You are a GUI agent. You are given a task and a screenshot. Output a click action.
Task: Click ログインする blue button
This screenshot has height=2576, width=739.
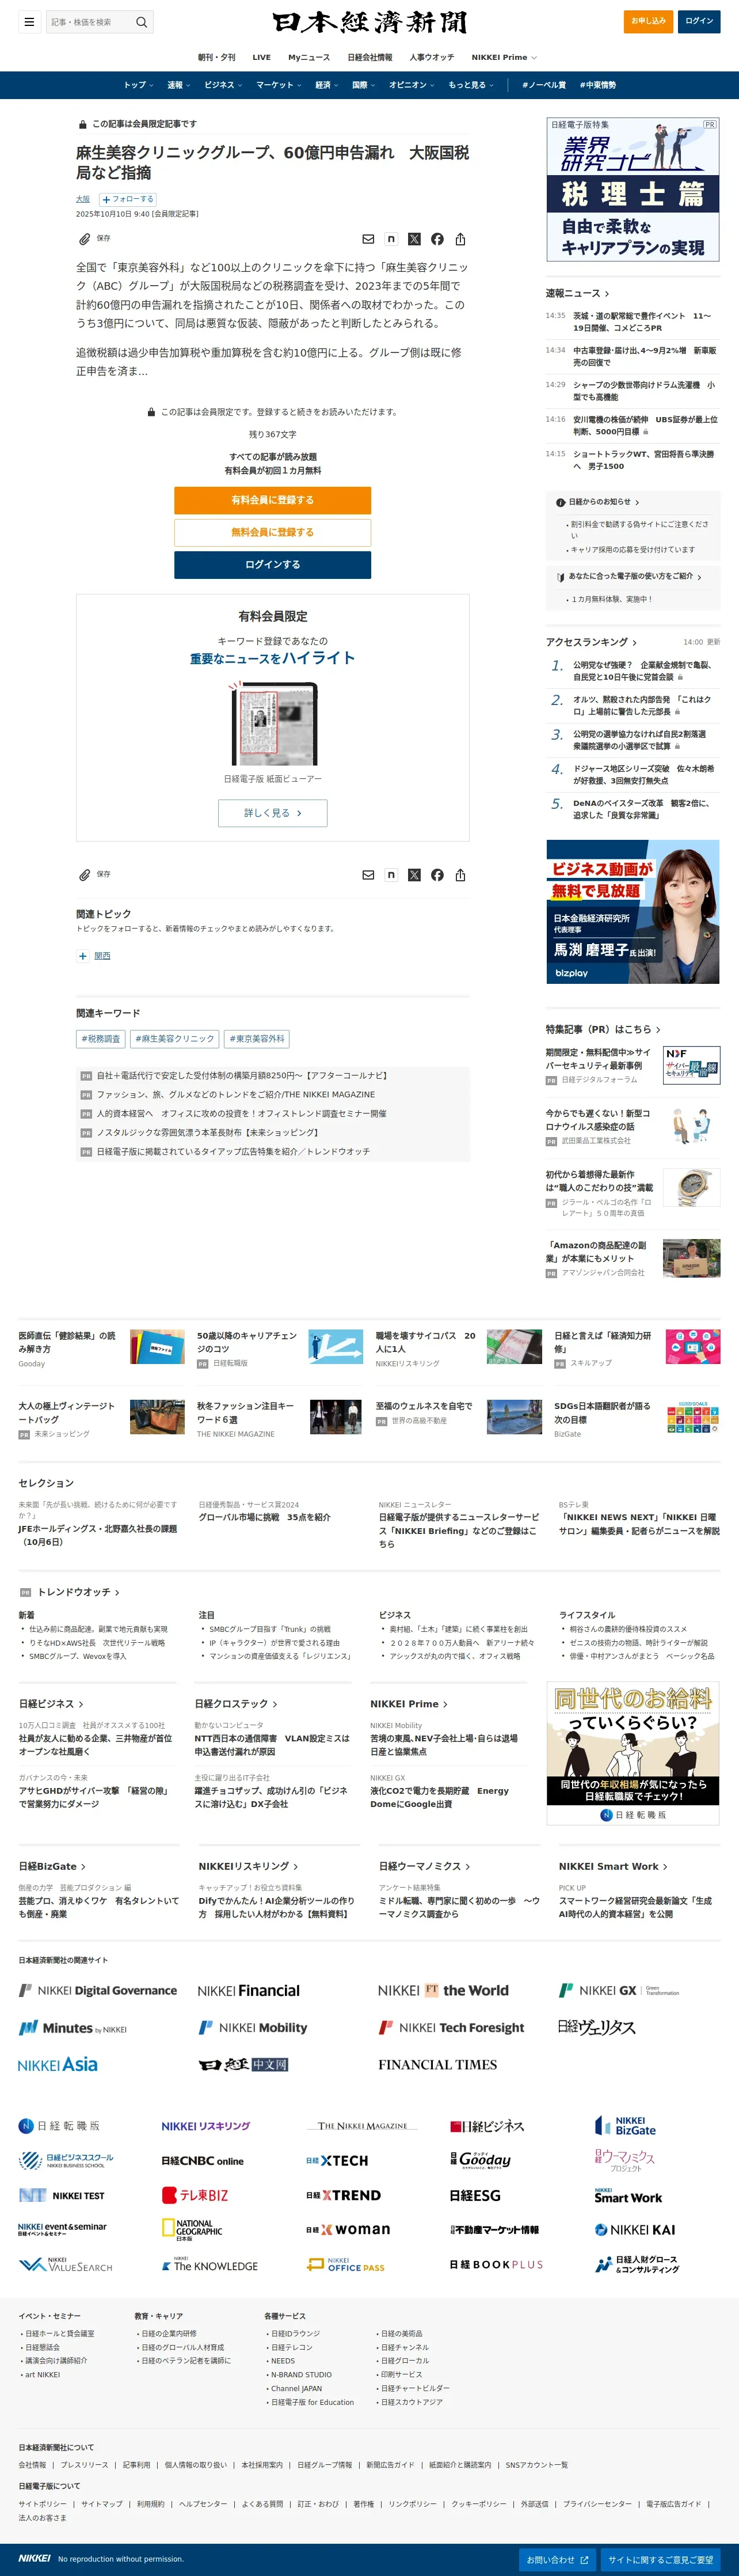tap(273, 564)
